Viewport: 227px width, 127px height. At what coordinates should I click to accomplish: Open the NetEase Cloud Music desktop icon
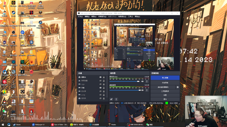pos(4,83)
